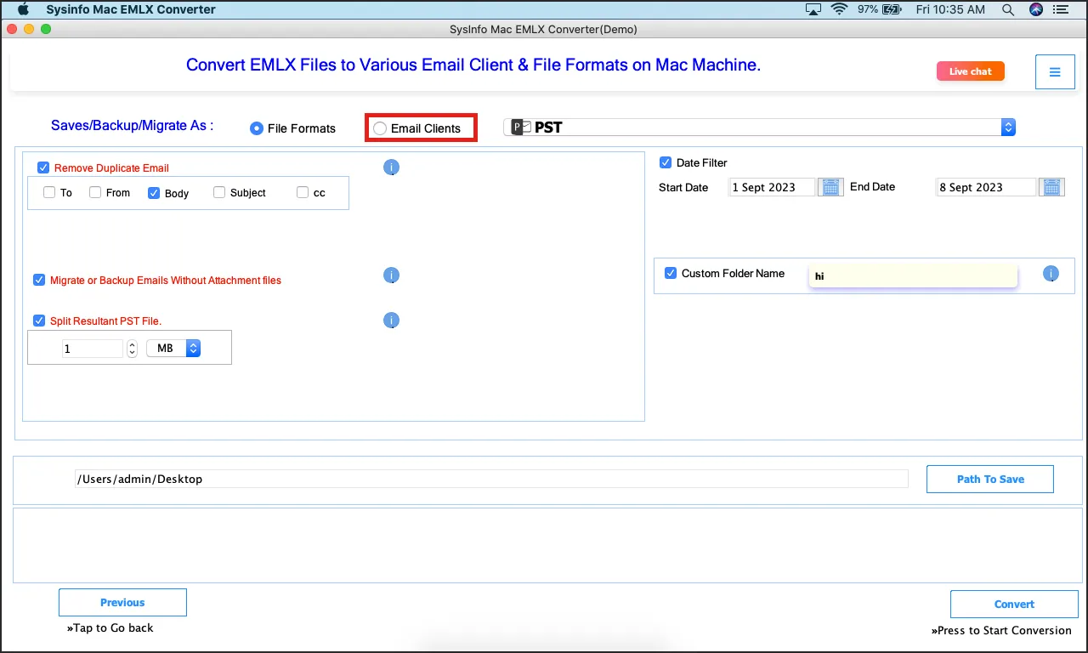Open the End Date calendar picker
Screen dimensions: 1088x653
(1052, 187)
